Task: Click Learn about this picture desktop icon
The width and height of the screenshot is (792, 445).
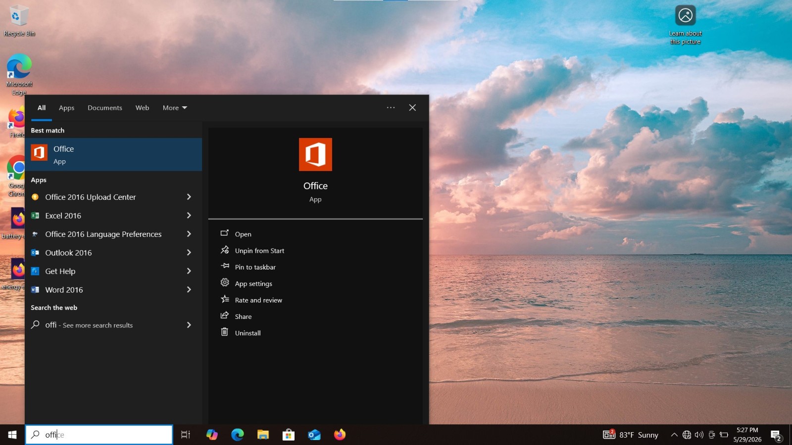Action: (x=686, y=25)
